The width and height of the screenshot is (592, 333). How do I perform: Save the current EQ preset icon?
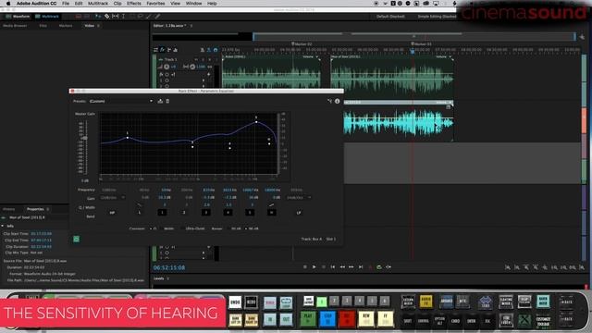[x=160, y=101]
